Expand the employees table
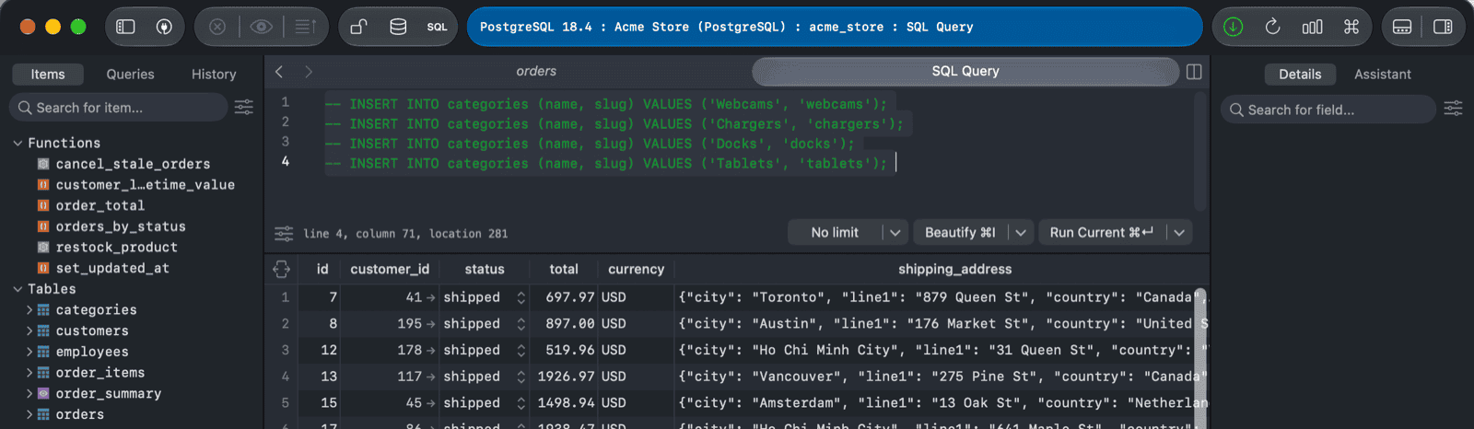 tap(29, 352)
